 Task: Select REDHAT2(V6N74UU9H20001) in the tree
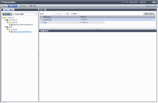point(23,25)
